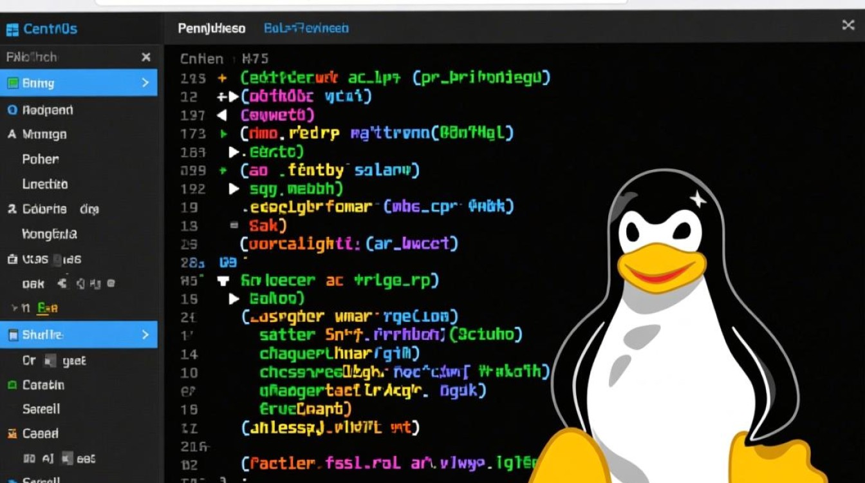
Task: Collapse the code block arrow at line 197
Action: 223,116
